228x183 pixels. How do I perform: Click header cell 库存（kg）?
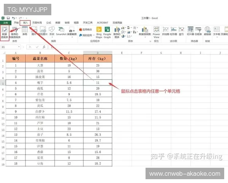pyautogui.click(x=98, y=58)
